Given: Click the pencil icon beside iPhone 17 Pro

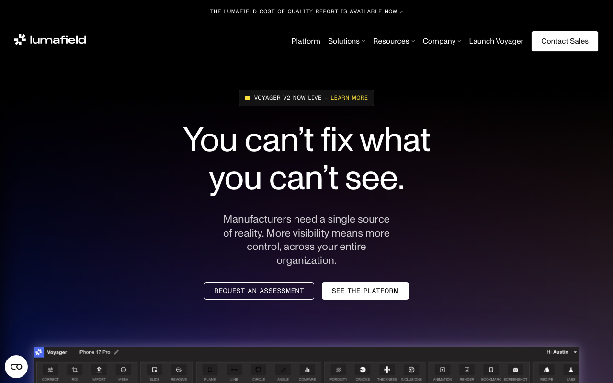Looking at the screenshot, I should pyautogui.click(x=116, y=352).
